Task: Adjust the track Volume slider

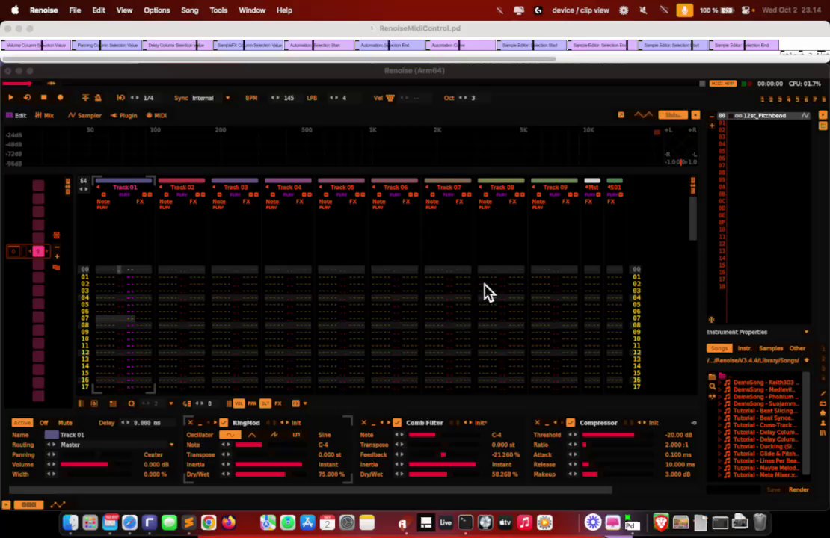Action: 95,465
